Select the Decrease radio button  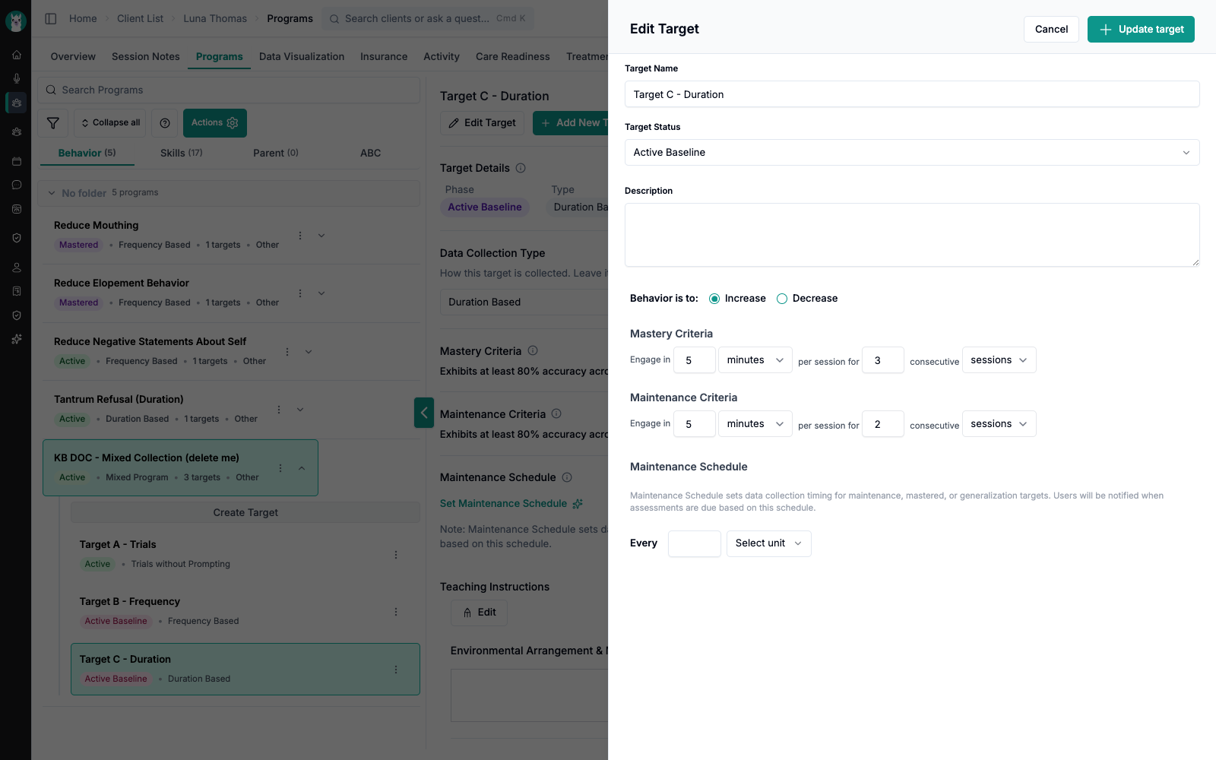(782, 299)
